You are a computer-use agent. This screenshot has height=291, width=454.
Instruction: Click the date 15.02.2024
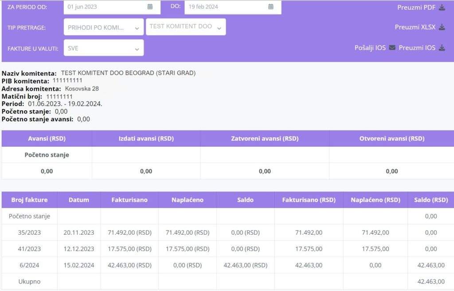coord(79,265)
